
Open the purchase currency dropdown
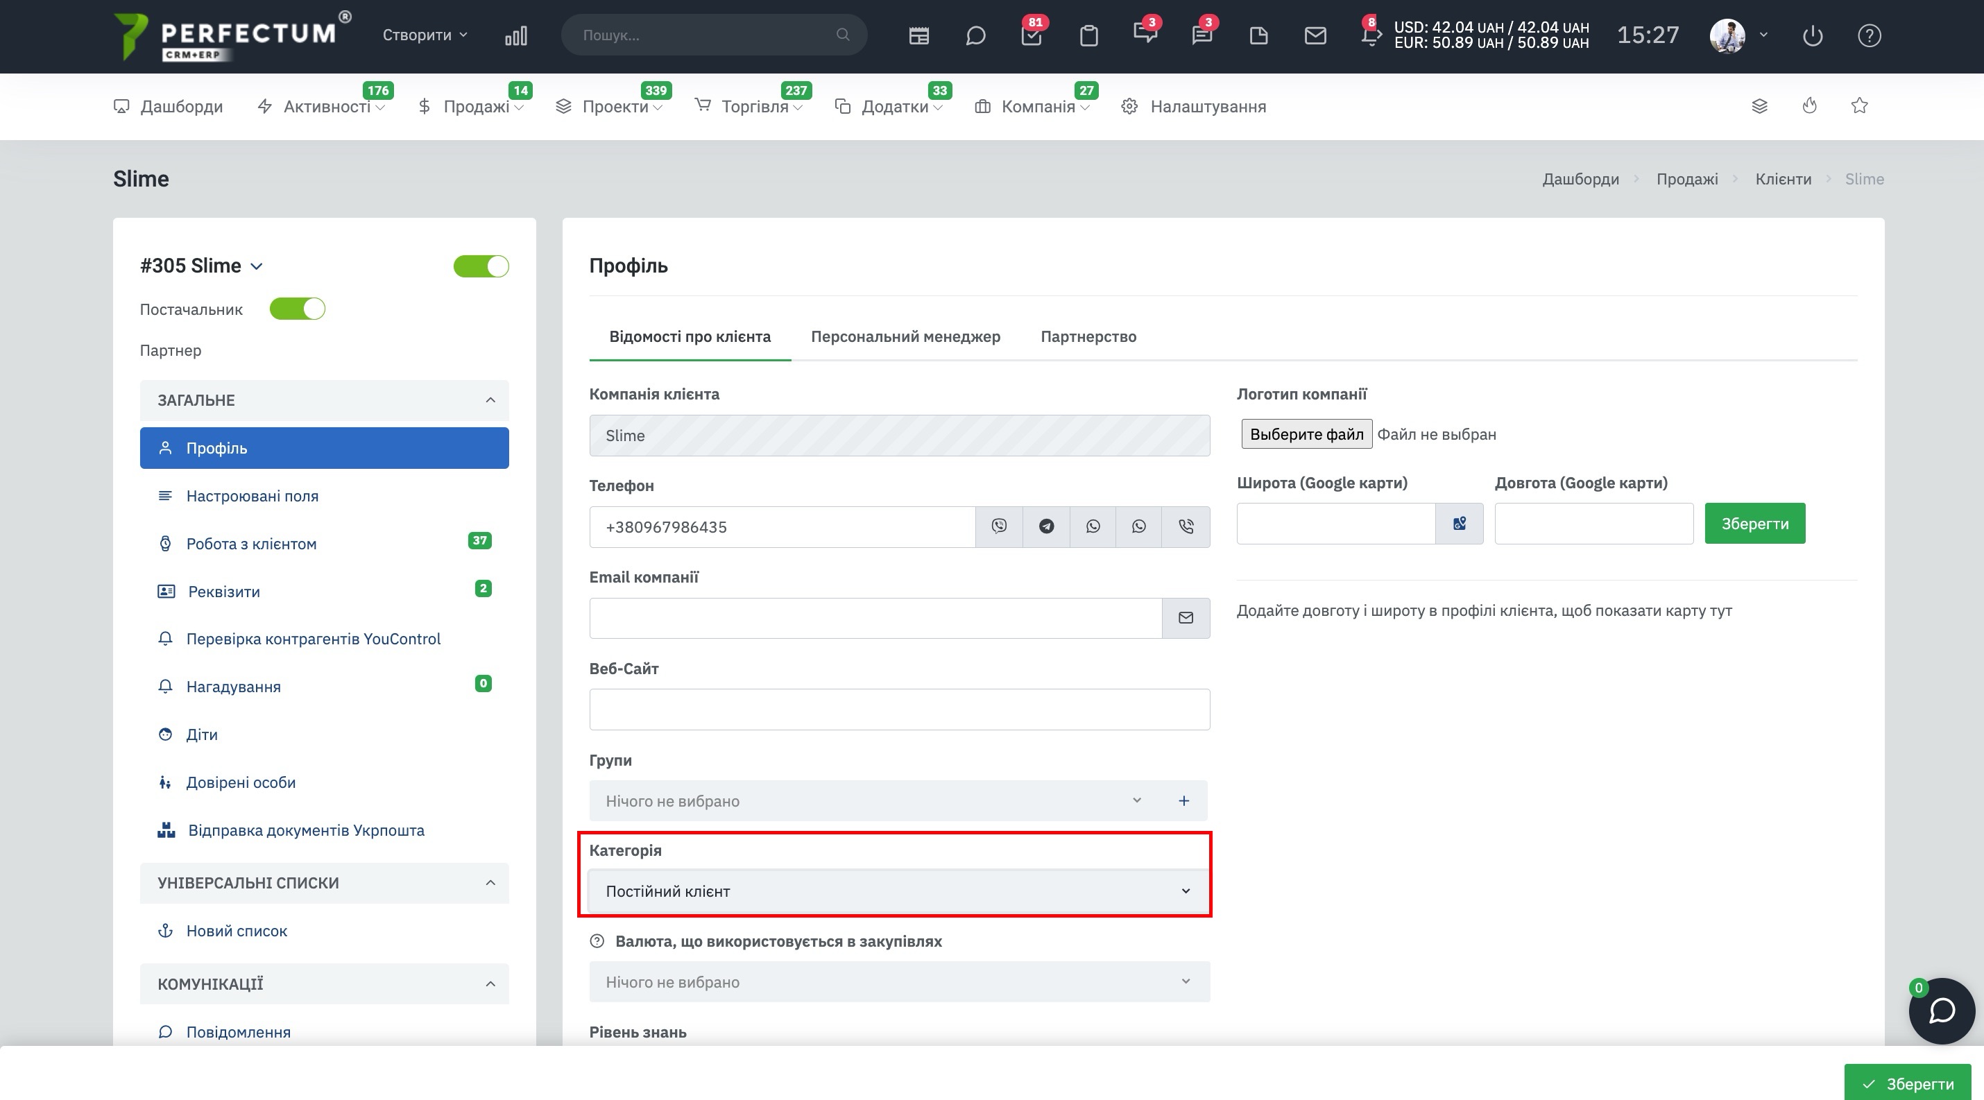pos(899,981)
